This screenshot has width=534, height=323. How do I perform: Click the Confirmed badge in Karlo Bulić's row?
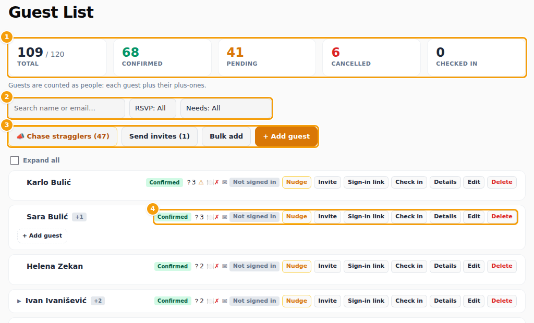[164, 182]
